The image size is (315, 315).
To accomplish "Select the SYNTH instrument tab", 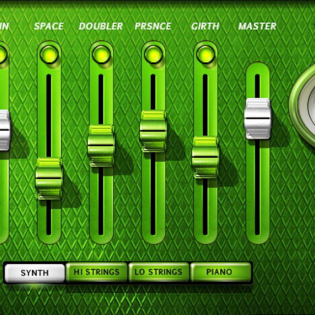I will [34, 273].
